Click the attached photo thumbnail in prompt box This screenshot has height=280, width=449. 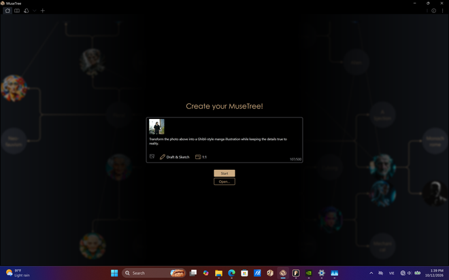point(156,126)
